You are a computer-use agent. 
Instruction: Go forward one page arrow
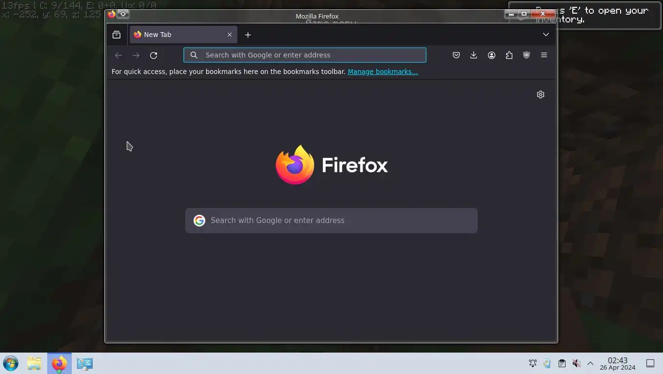click(x=136, y=55)
